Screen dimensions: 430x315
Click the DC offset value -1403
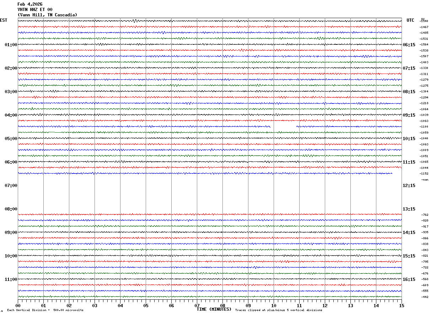pyautogui.click(x=424, y=62)
